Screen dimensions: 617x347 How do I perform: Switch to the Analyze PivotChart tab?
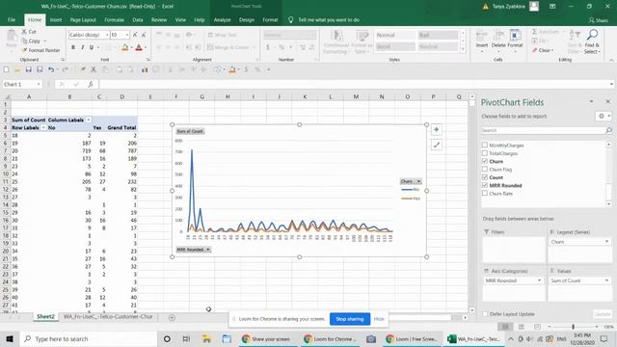(222, 19)
